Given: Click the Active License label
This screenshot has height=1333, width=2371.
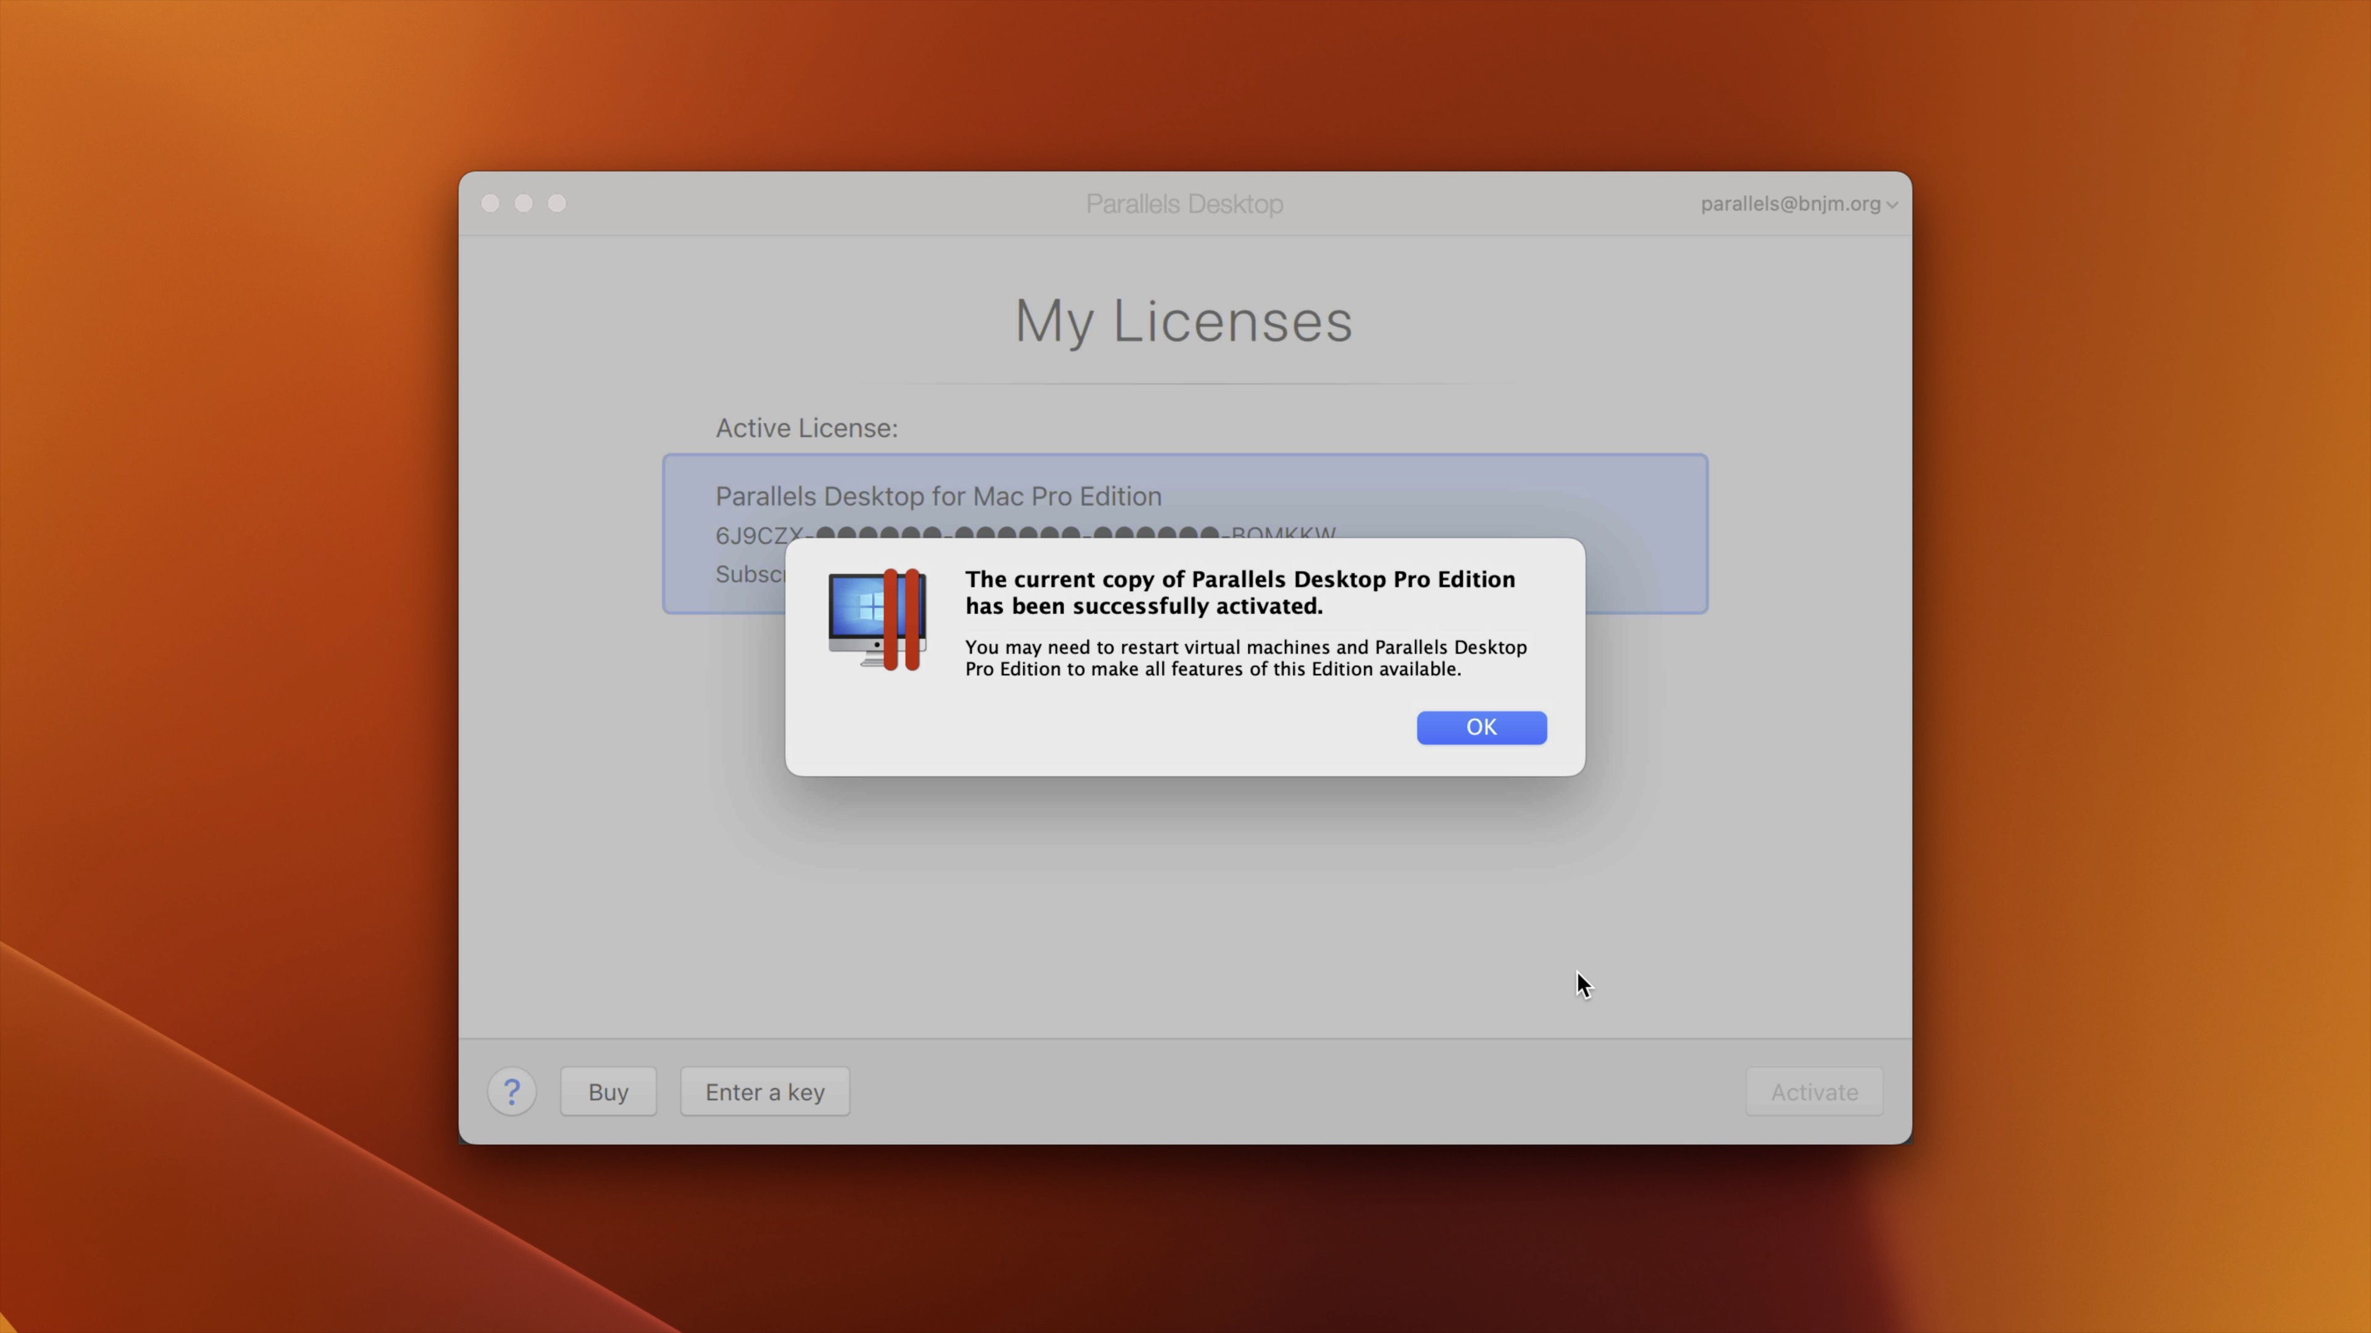Looking at the screenshot, I should [806, 427].
